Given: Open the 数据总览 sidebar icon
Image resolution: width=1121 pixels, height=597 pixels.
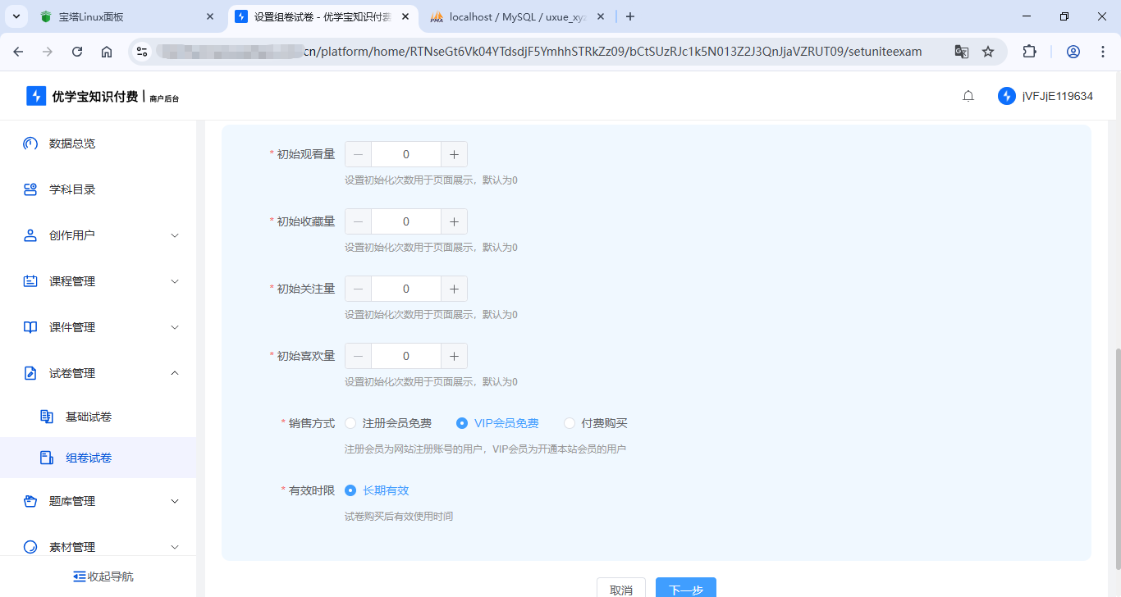Looking at the screenshot, I should (30, 144).
